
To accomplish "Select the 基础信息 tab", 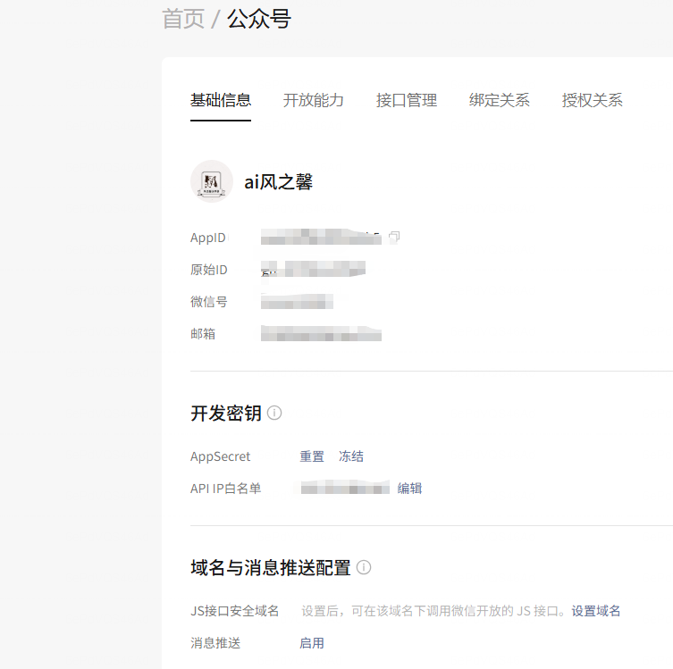I will (221, 100).
